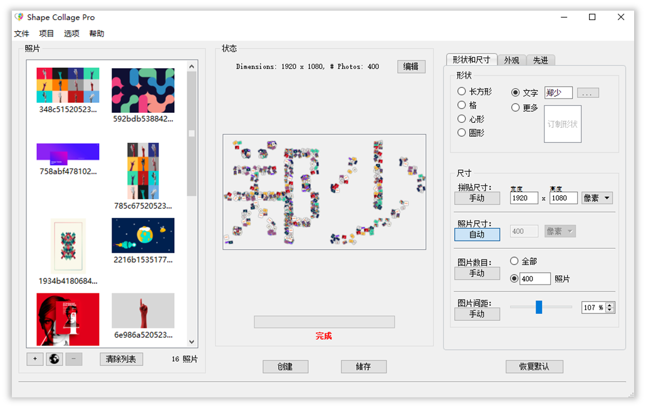The width and height of the screenshot is (646, 408).
Task: Open the 选项 menu
Action: click(x=71, y=34)
